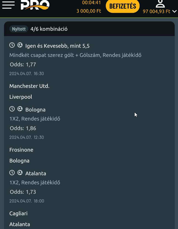Open the Manchester Utd. team link
The height and width of the screenshot is (229, 178).
(x=29, y=86)
